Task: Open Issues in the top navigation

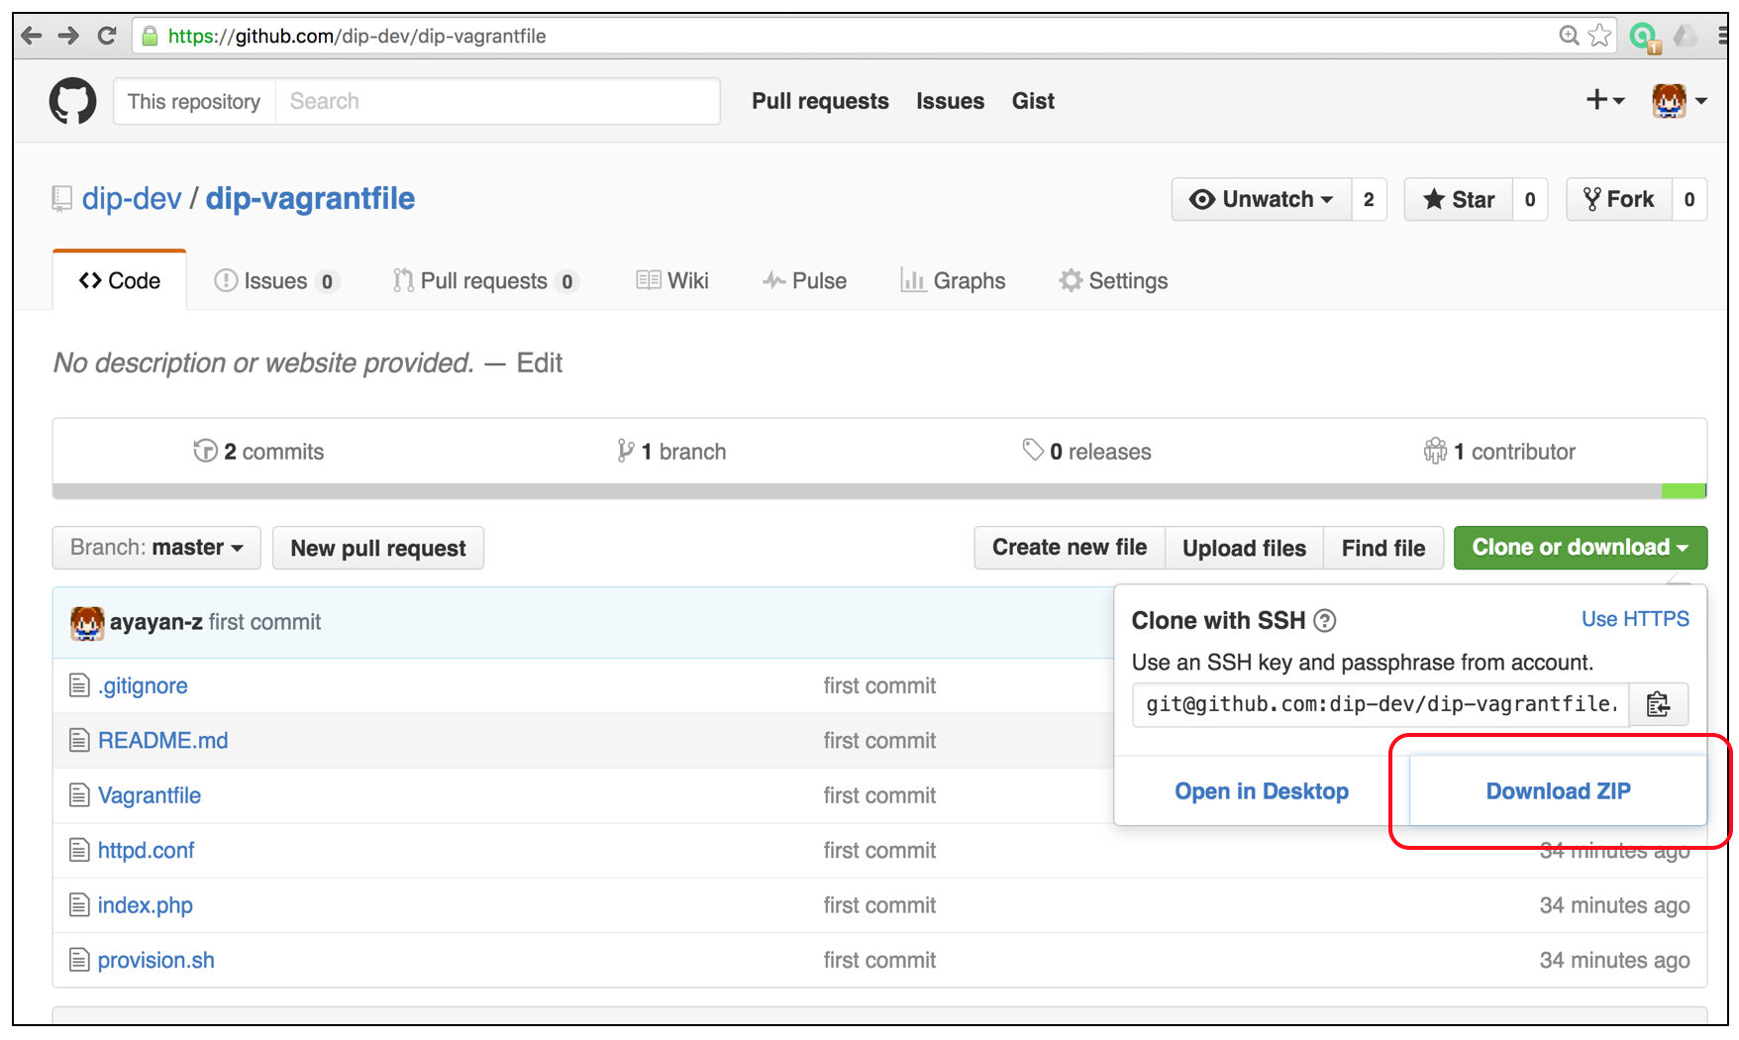Action: (950, 101)
